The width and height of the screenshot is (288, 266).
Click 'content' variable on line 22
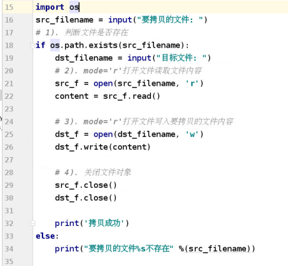pos(71,96)
